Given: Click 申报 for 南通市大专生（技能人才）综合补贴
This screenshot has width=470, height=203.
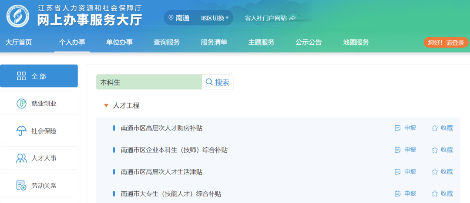Looking at the screenshot, I should [405, 193].
